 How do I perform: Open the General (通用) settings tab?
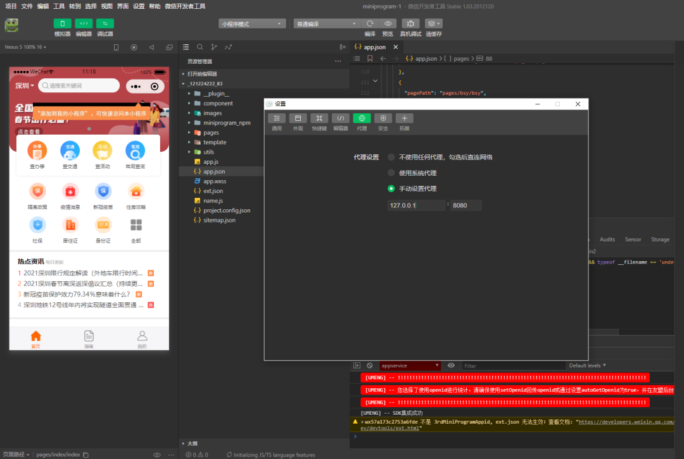click(x=277, y=118)
